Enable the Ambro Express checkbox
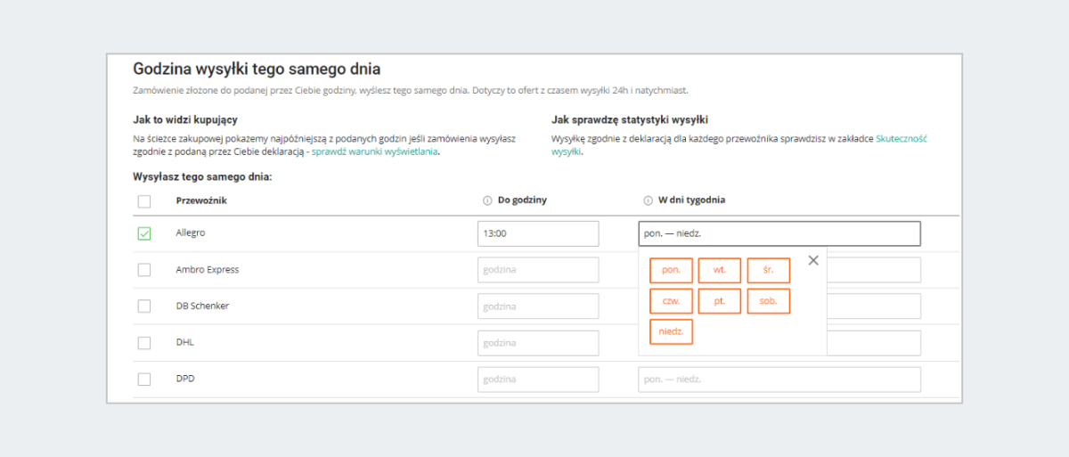The image size is (1069, 457). coord(144,270)
